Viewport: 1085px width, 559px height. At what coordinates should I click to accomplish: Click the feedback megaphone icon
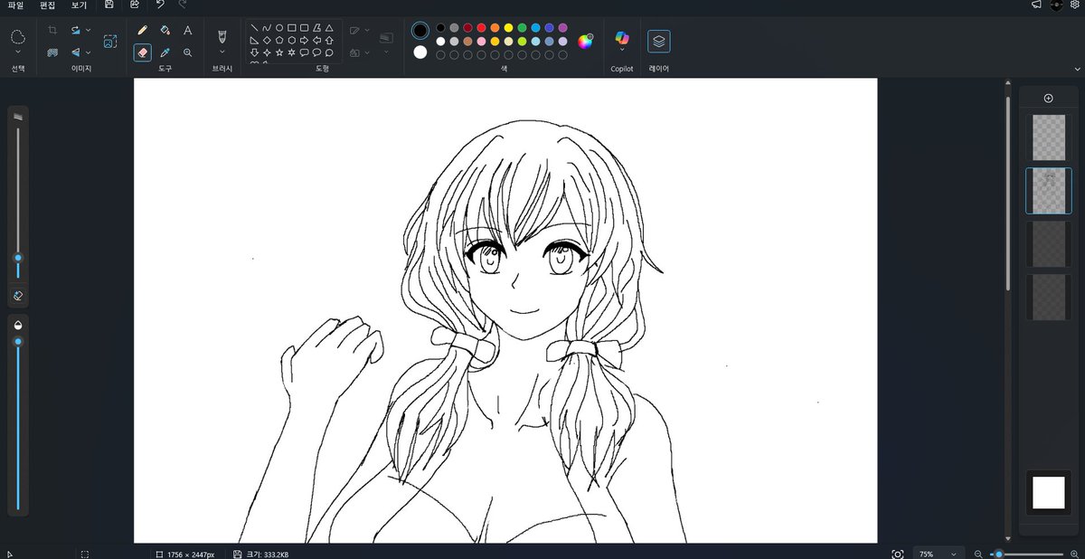pyautogui.click(x=1036, y=5)
